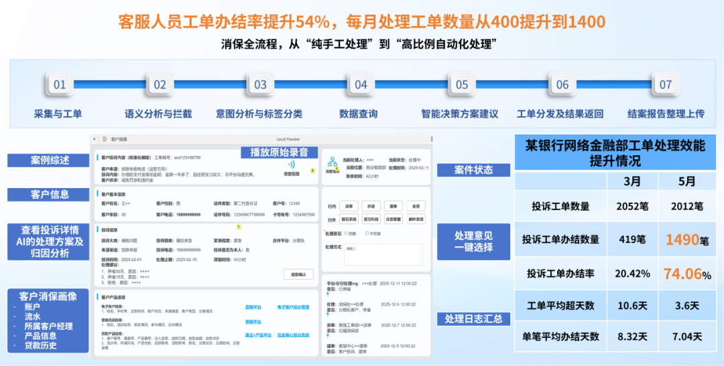Image resolution: width=724 pixels, height=366 pixels.
Task: Open the 电子账户后台管理 link
Action: click(x=293, y=306)
